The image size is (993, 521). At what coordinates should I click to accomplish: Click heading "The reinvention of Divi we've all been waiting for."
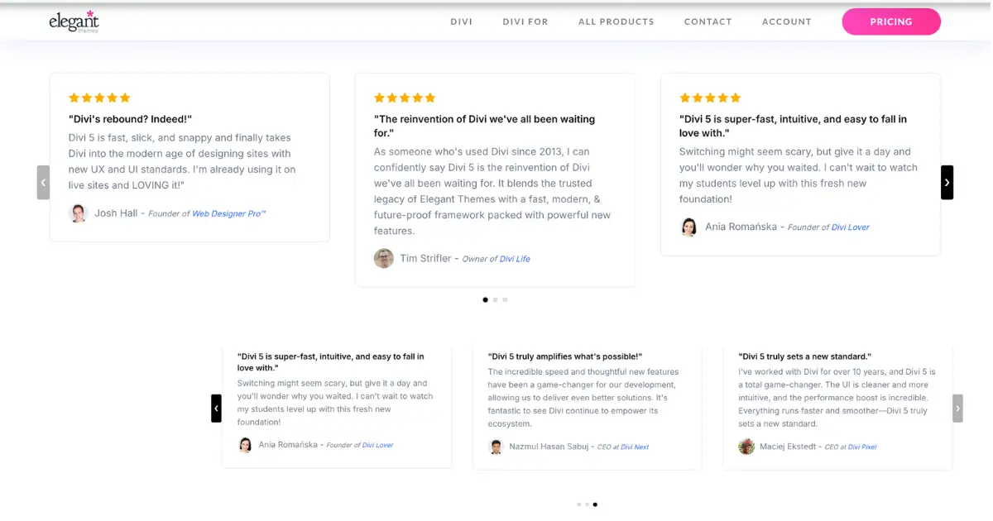coord(484,126)
